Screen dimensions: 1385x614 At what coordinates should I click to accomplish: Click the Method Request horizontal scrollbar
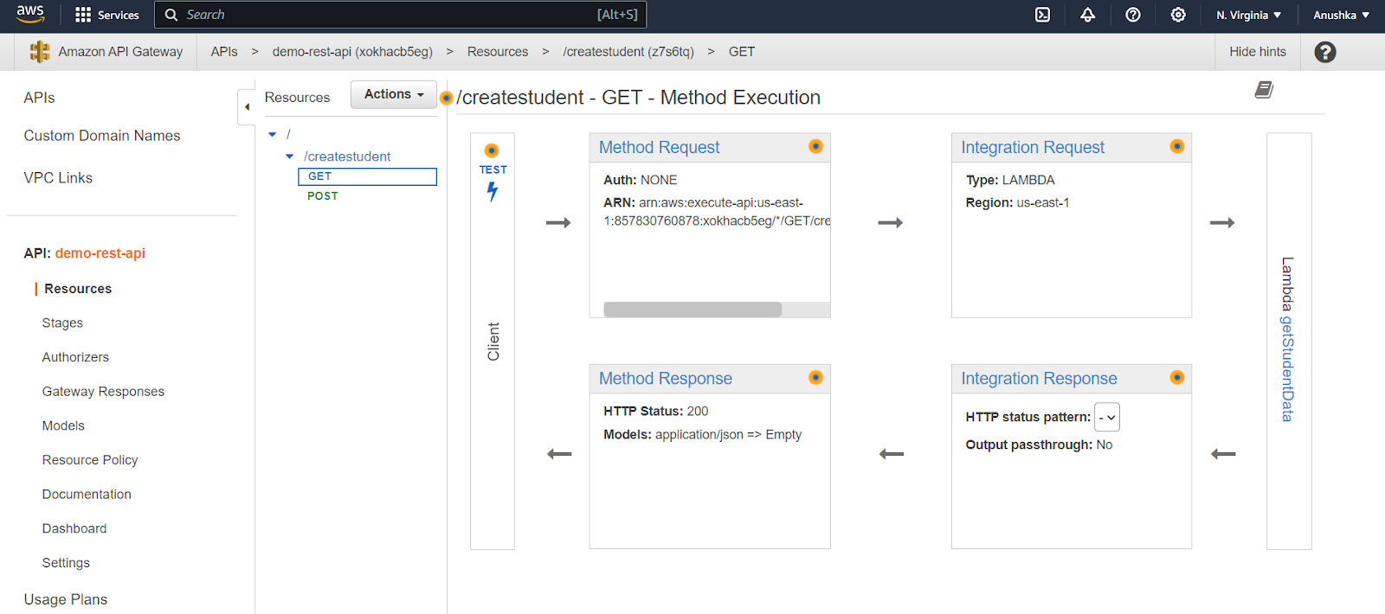tap(692, 310)
